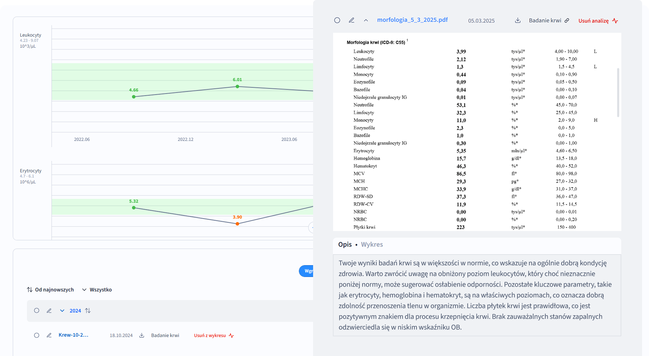Download the Krew-10-2 file
Image resolution: width=649 pixels, height=356 pixels.
pos(142,335)
